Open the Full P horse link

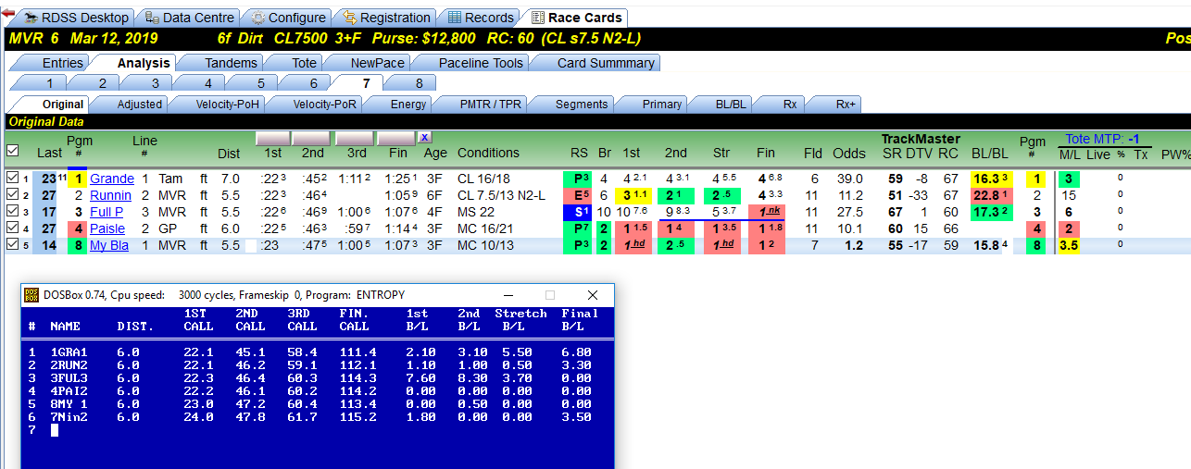(107, 212)
